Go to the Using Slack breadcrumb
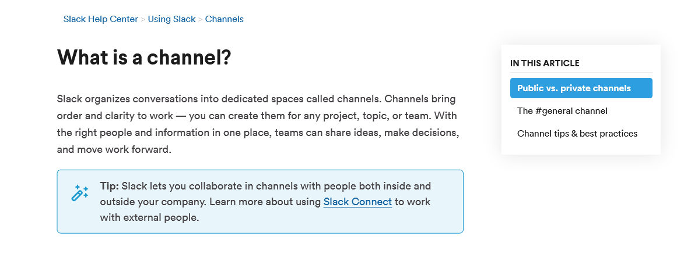Screen dimensions: 691x254 pos(171,19)
